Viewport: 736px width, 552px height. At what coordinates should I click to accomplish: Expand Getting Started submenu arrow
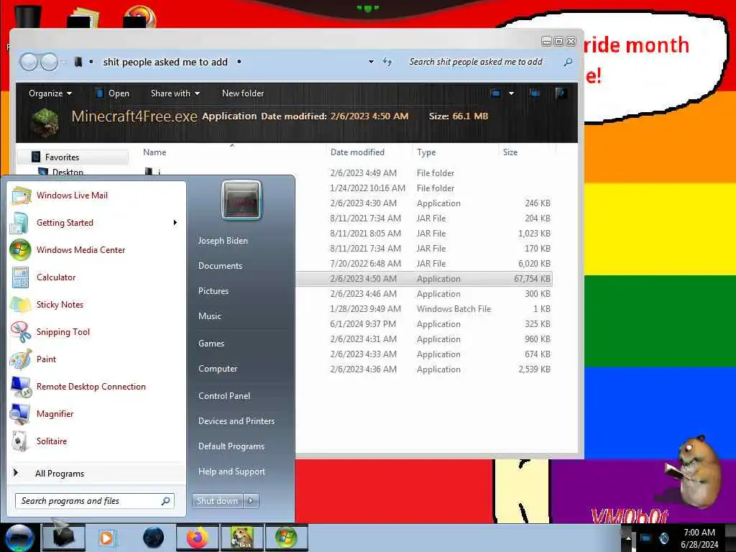coord(175,223)
